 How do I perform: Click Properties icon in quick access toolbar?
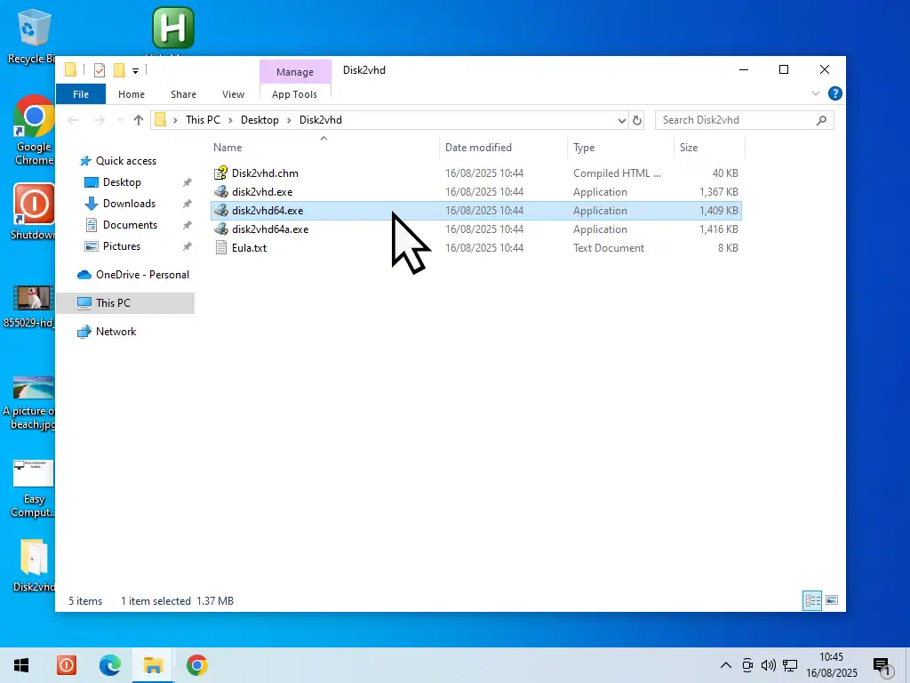[x=99, y=70]
